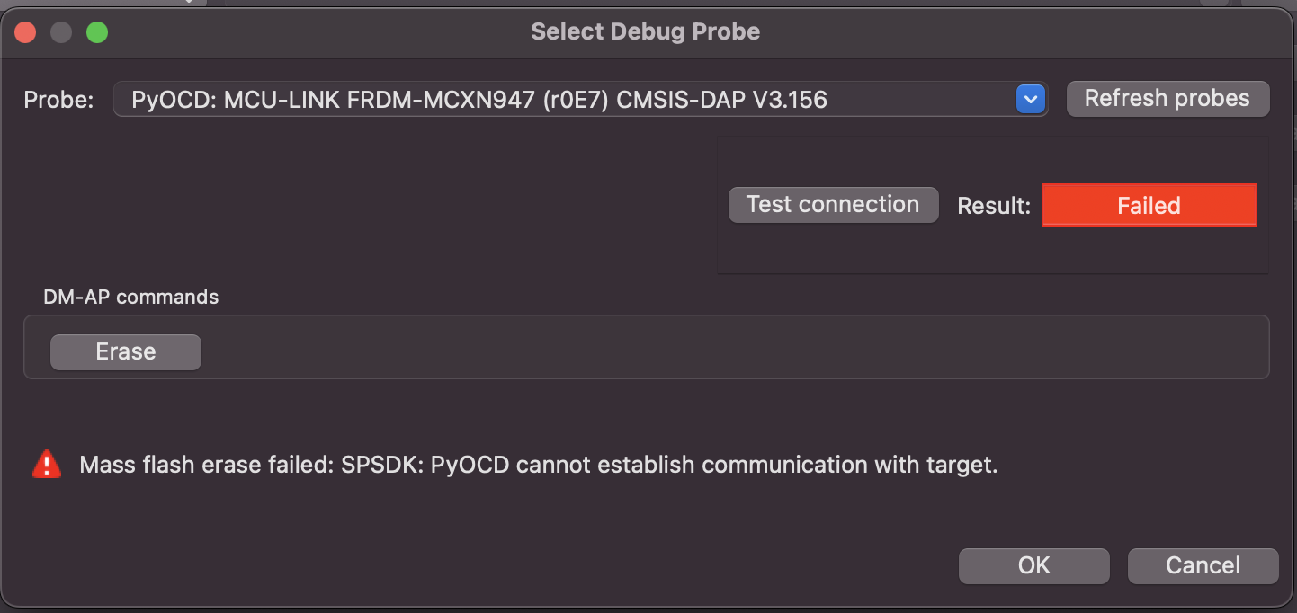Refresh probes list
Screen dimensions: 1297x613
(x=1167, y=99)
